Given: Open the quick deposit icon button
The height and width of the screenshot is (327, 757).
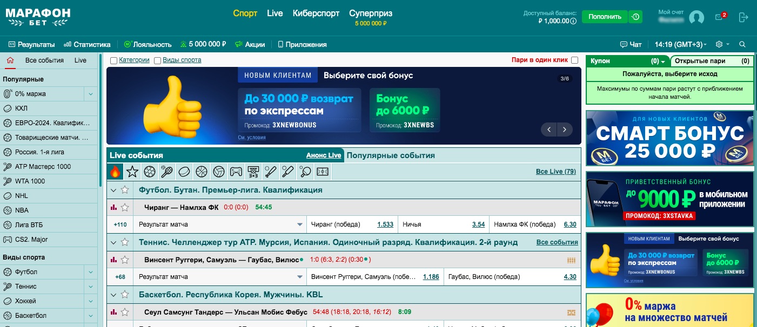Looking at the screenshot, I should click(636, 17).
